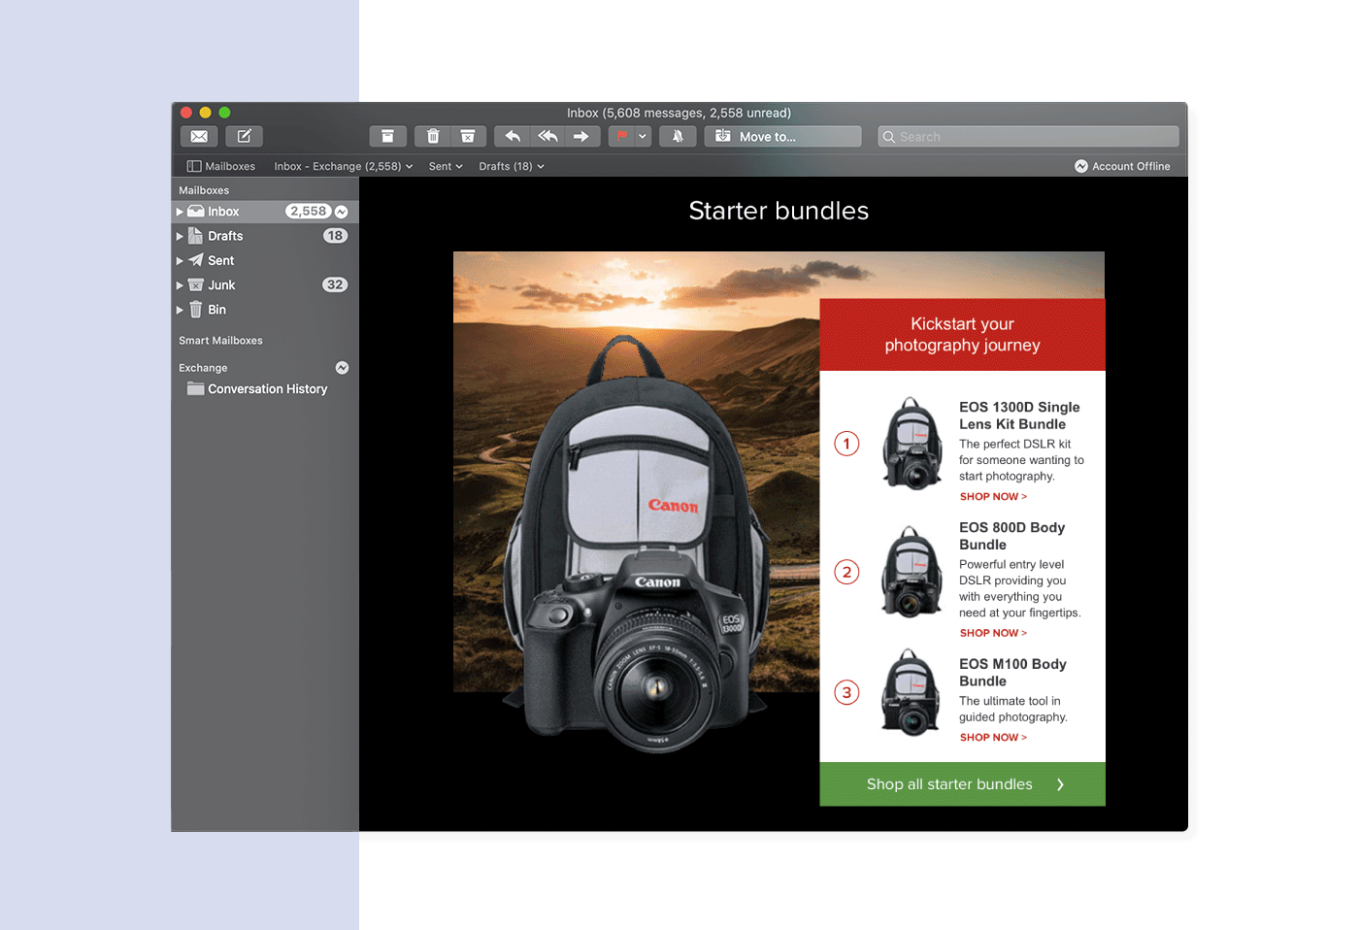Minimize the Mail window with yellow button
1359x930 pixels.
206,113
